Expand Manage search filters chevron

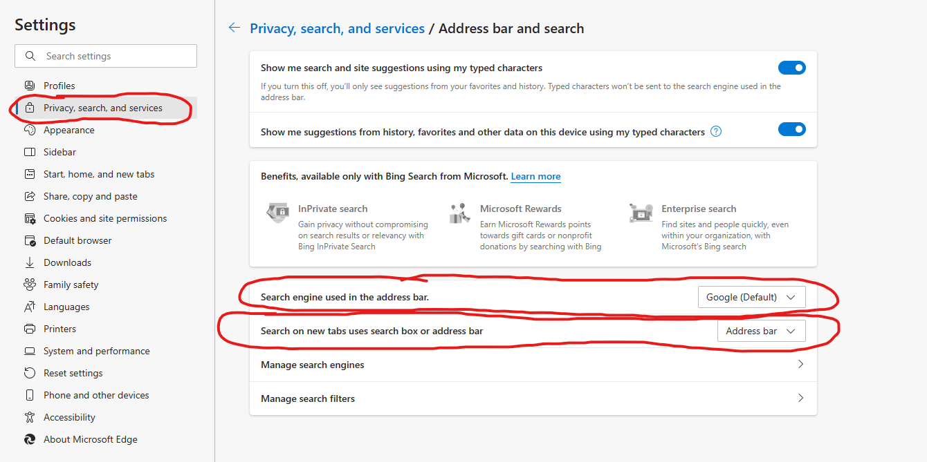tap(800, 398)
